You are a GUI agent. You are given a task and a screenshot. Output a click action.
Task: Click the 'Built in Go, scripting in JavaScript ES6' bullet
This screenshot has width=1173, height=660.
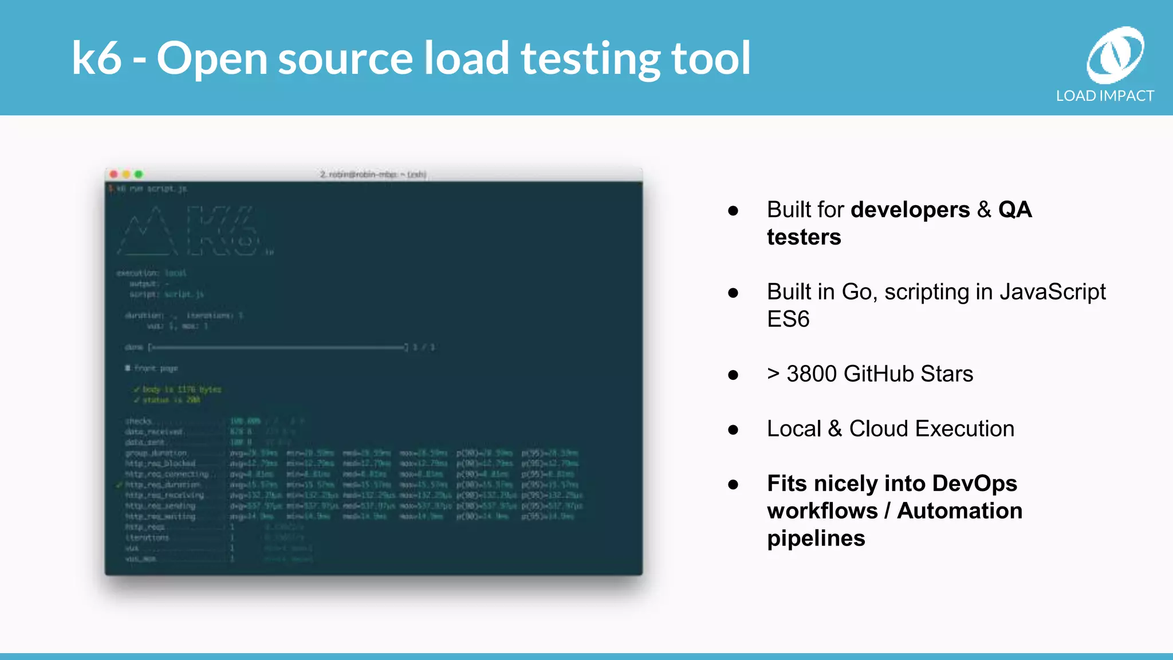pyautogui.click(x=936, y=305)
